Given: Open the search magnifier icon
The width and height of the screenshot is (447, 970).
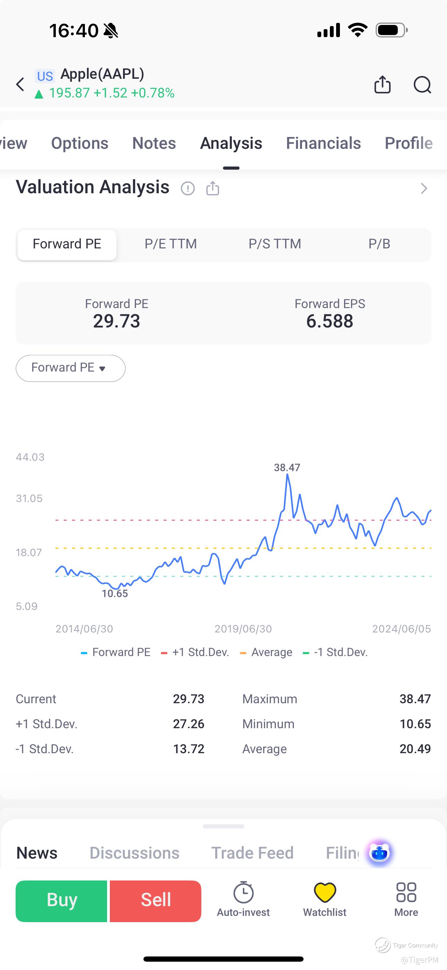Looking at the screenshot, I should (x=422, y=84).
